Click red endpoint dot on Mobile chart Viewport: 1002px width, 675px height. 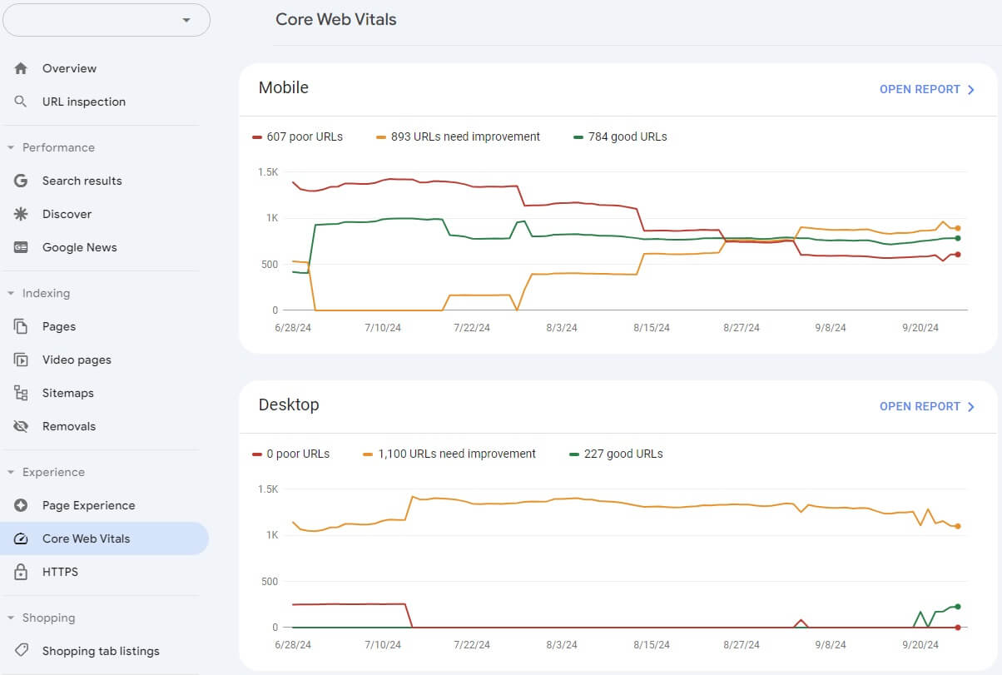click(x=958, y=255)
